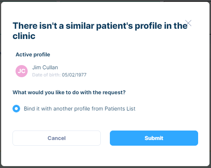The width and height of the screenshot is (211, 168).
Task: Click the birth date value 05/02/1977
Action: [x=74, y=75]
